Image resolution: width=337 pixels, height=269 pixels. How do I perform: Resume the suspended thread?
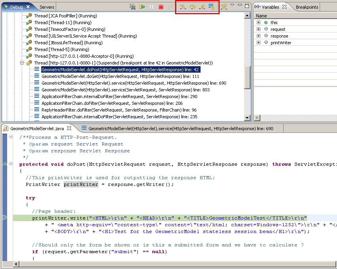142,7
